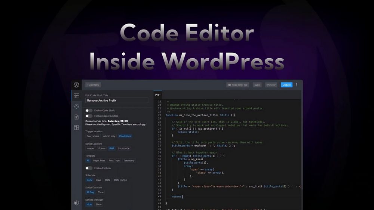Set Schedule to Daily
374x210 pixels.
click(89, 180)
